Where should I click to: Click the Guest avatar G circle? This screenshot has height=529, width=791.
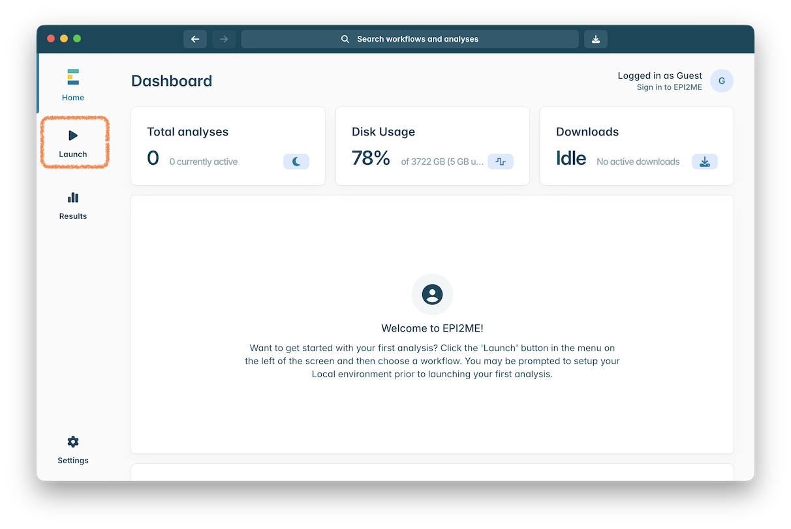[x=721, y=81]
